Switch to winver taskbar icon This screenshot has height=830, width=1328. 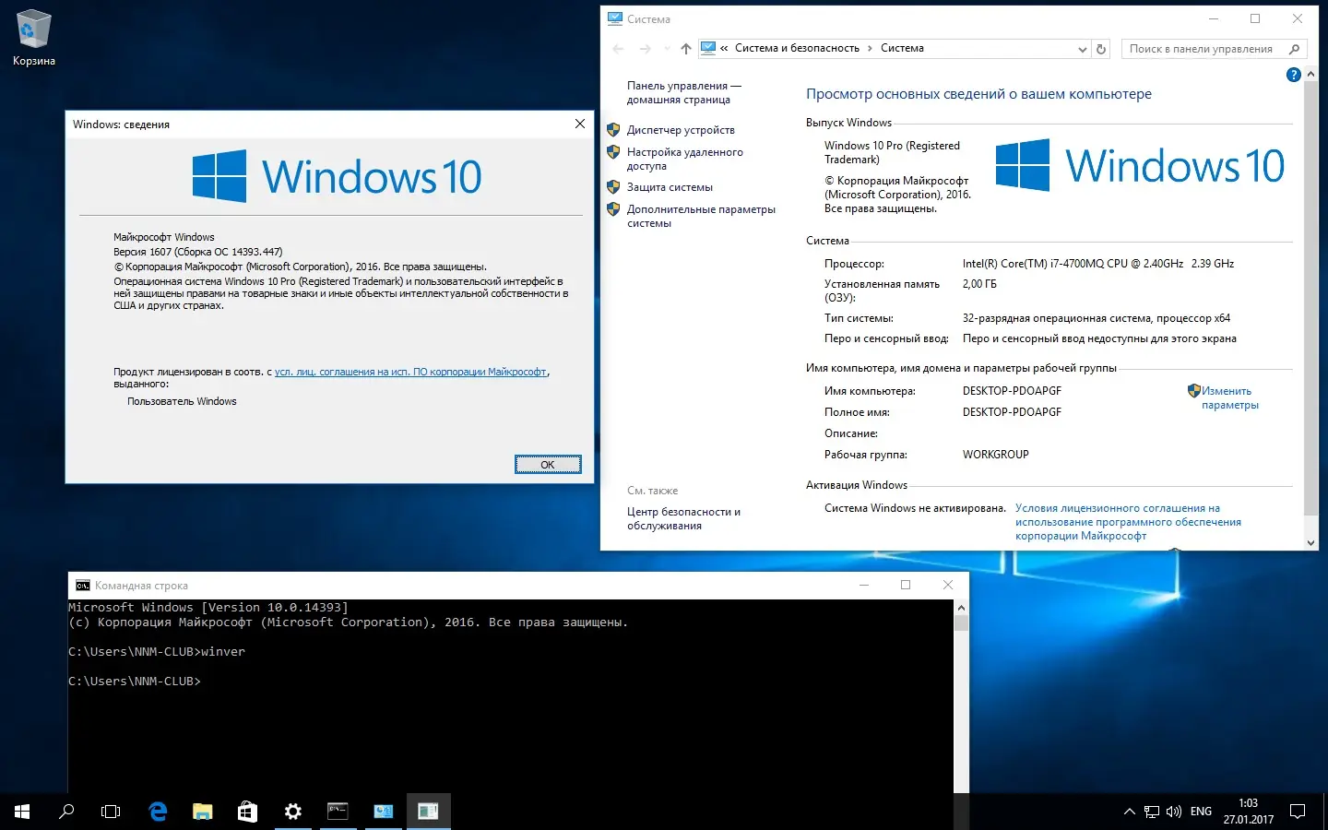(x=428, y=812)
